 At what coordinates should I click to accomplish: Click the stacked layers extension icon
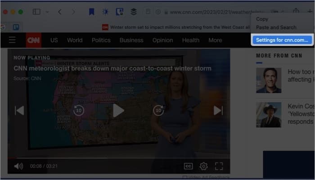[x=134, y=12]
